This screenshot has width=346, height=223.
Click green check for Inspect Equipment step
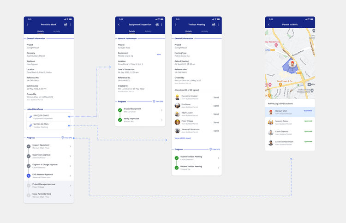click(120, 110)
